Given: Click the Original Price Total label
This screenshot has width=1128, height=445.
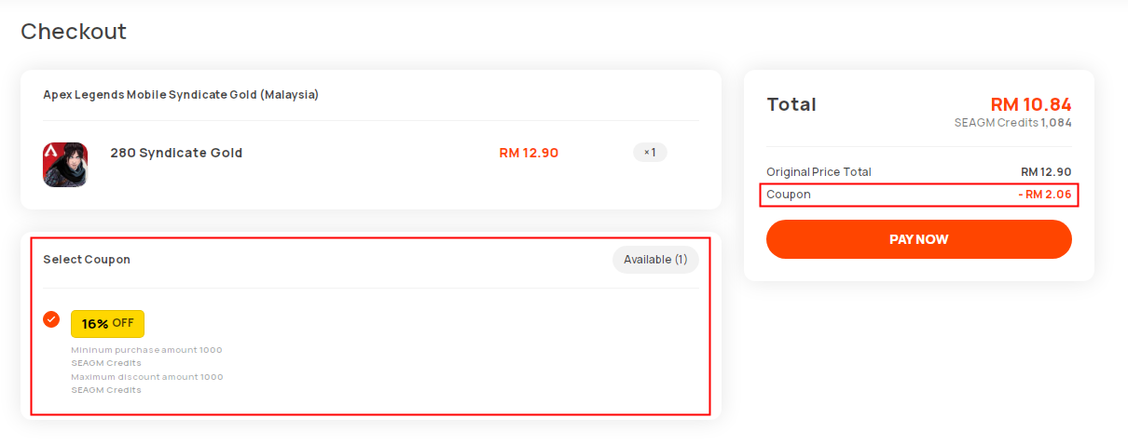Looking at the screenshot, I should click(818, 172).
